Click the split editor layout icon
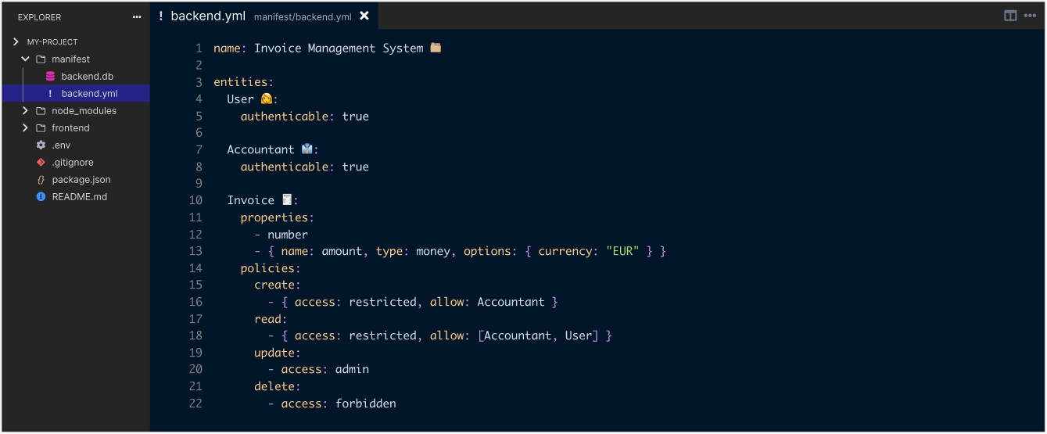This screenshot has width=1047, height=434. coord(1010,16)
